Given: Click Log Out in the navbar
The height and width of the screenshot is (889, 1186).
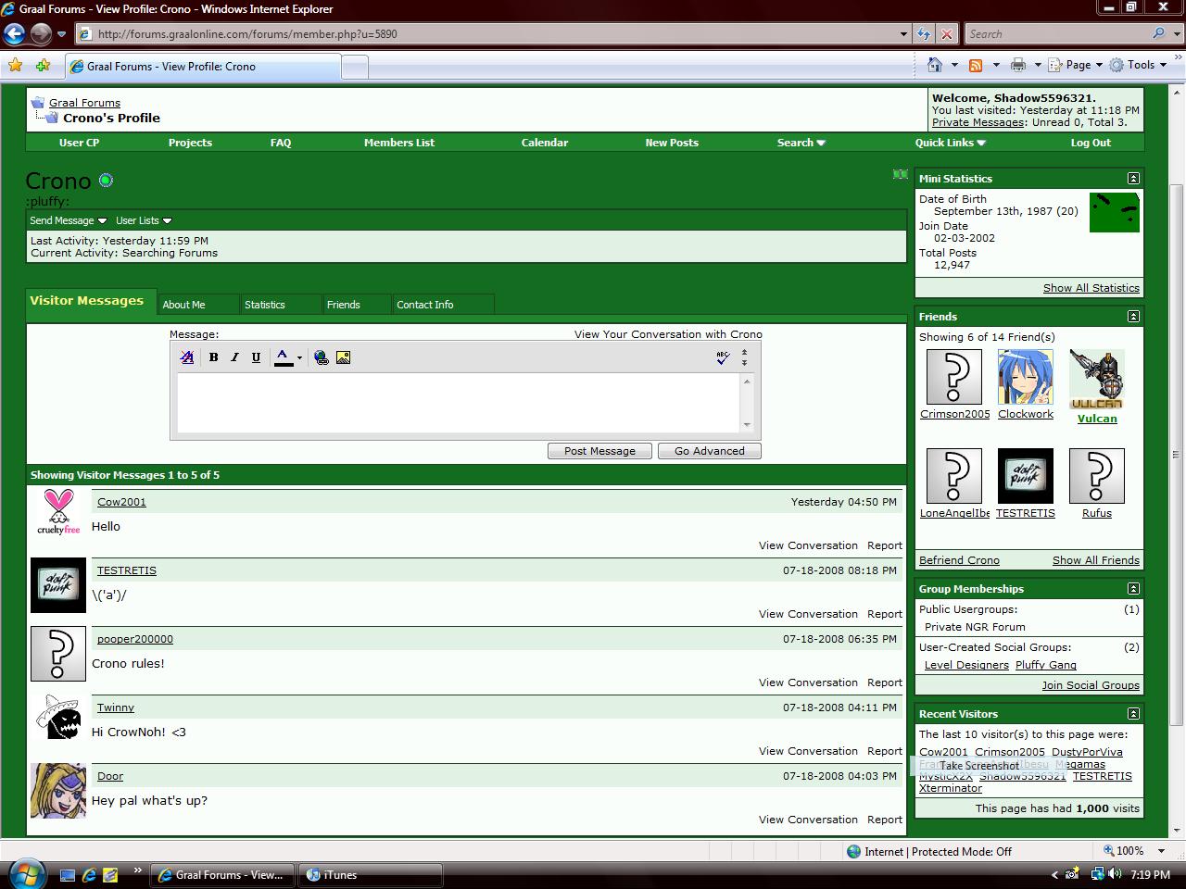Looking at the screenshot, I should [x=1091, y=143].
